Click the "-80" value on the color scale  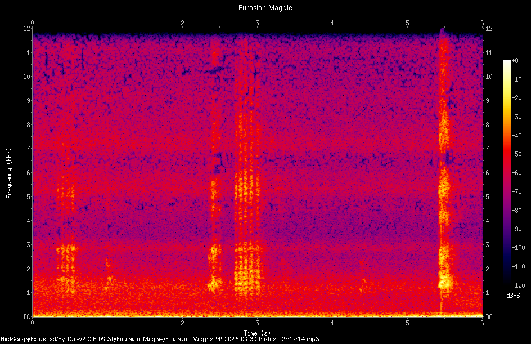517,211
